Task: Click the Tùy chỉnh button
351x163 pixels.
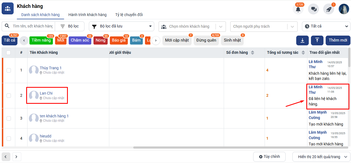Action: (269, 157)
